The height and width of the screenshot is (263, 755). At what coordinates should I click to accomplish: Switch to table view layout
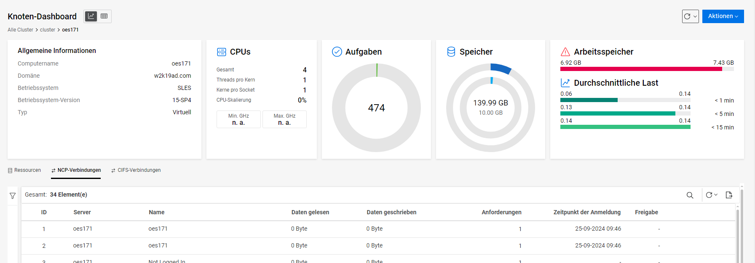(x=104, y=16)
